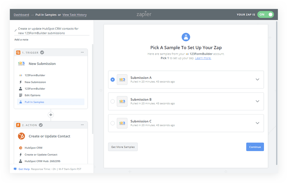
Task: Open the Action step three-dot menu
Action: click(x=82, y=125)
